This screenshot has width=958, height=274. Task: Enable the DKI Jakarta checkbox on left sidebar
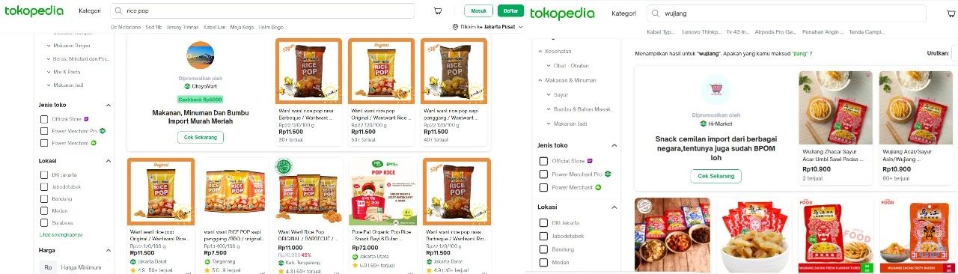[44, 175]
